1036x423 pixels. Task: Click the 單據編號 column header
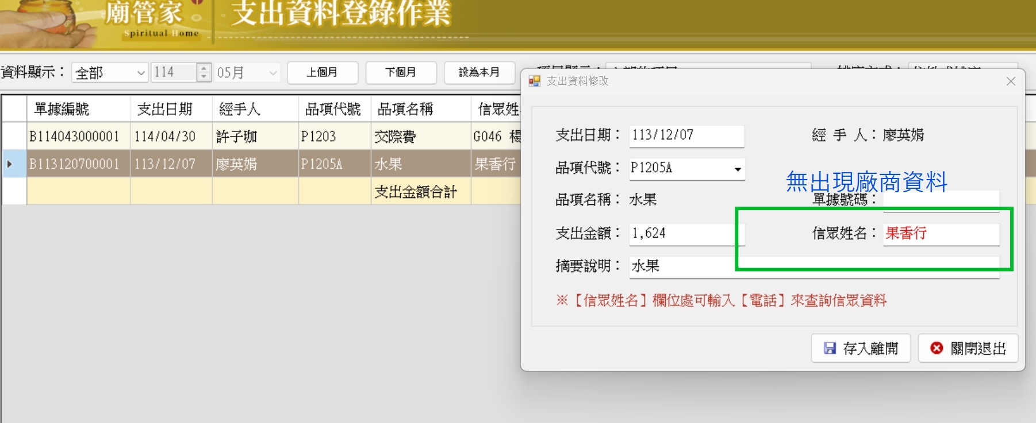tap(78, 109)
